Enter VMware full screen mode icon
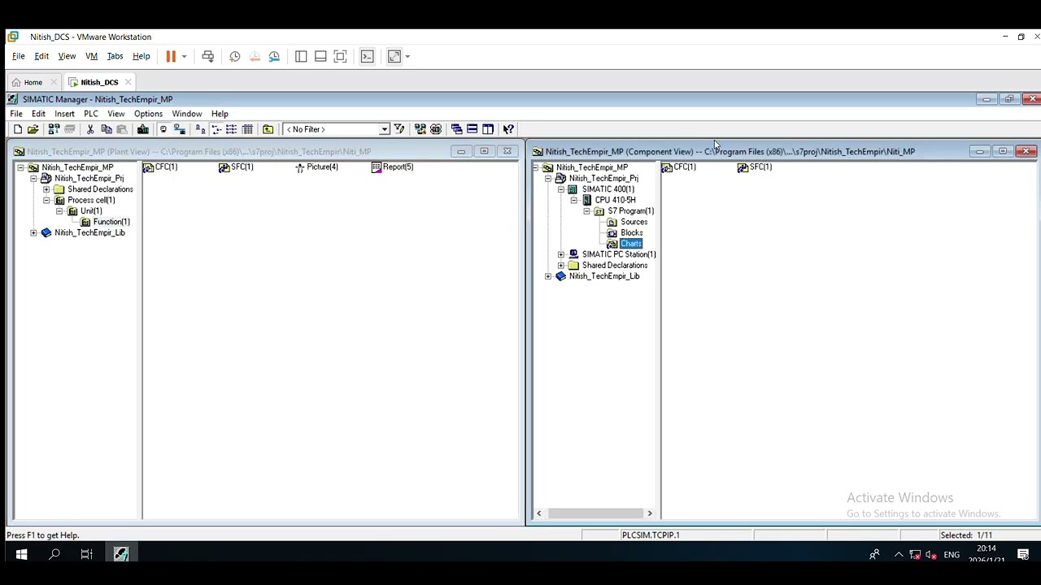The width and height of the screenshot is (1041, 585). tap(340, 56)
